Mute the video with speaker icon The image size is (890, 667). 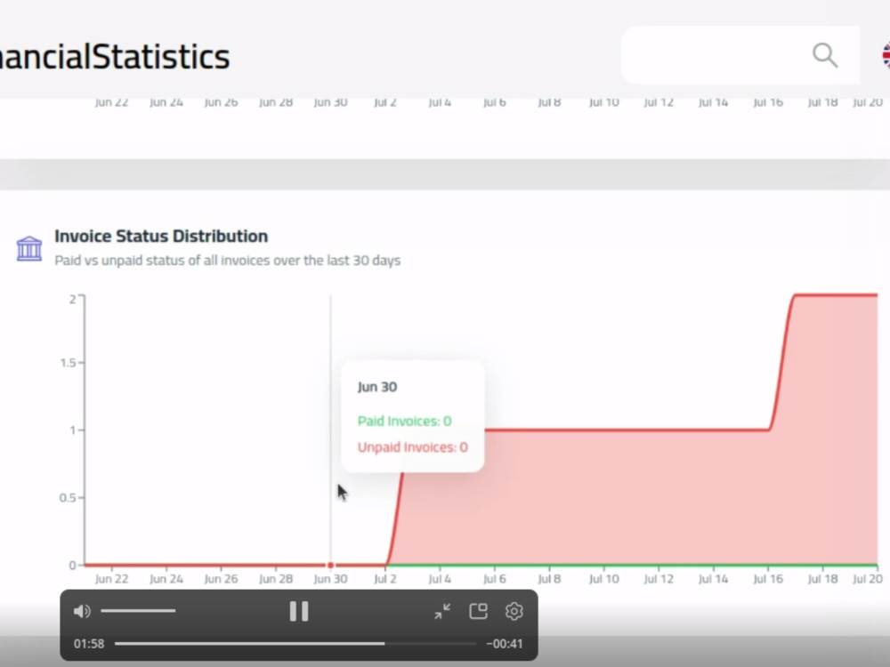pyautogui.click(x=82, y=611)
